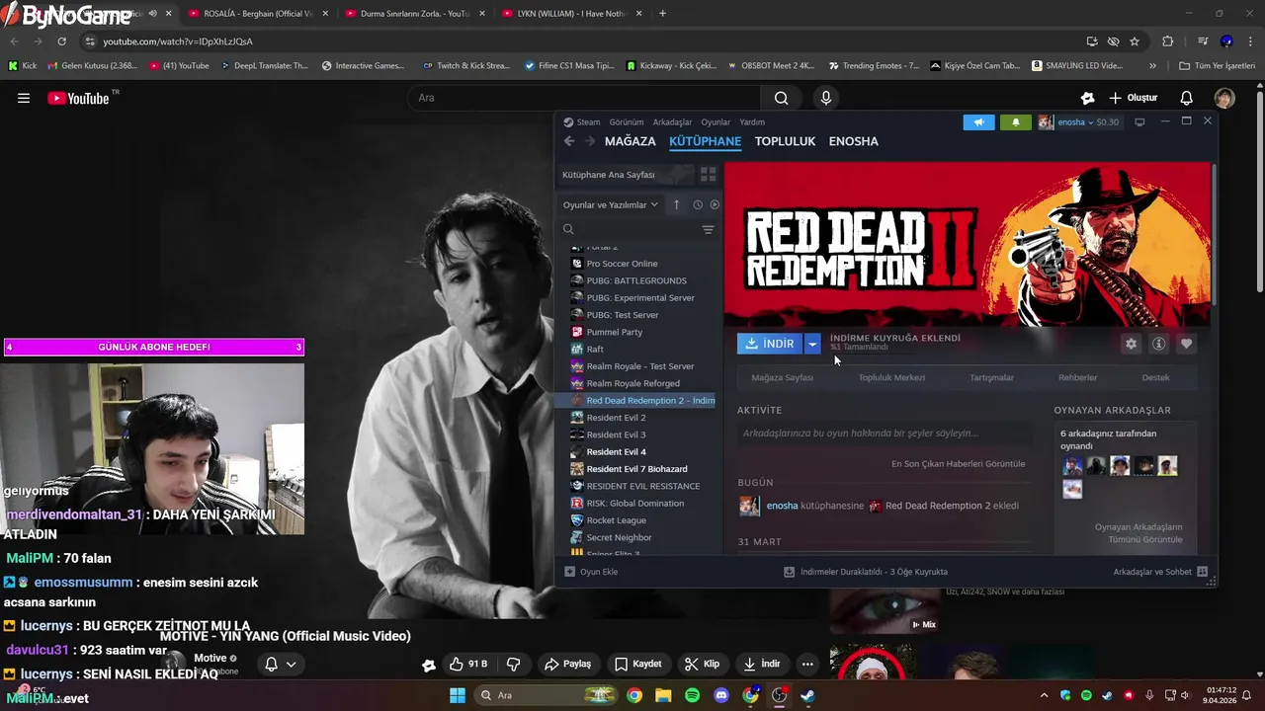Click Kaydet button under YouTube video
Viewport: 1265px width, 711px height.
click(x=637, y=664)
